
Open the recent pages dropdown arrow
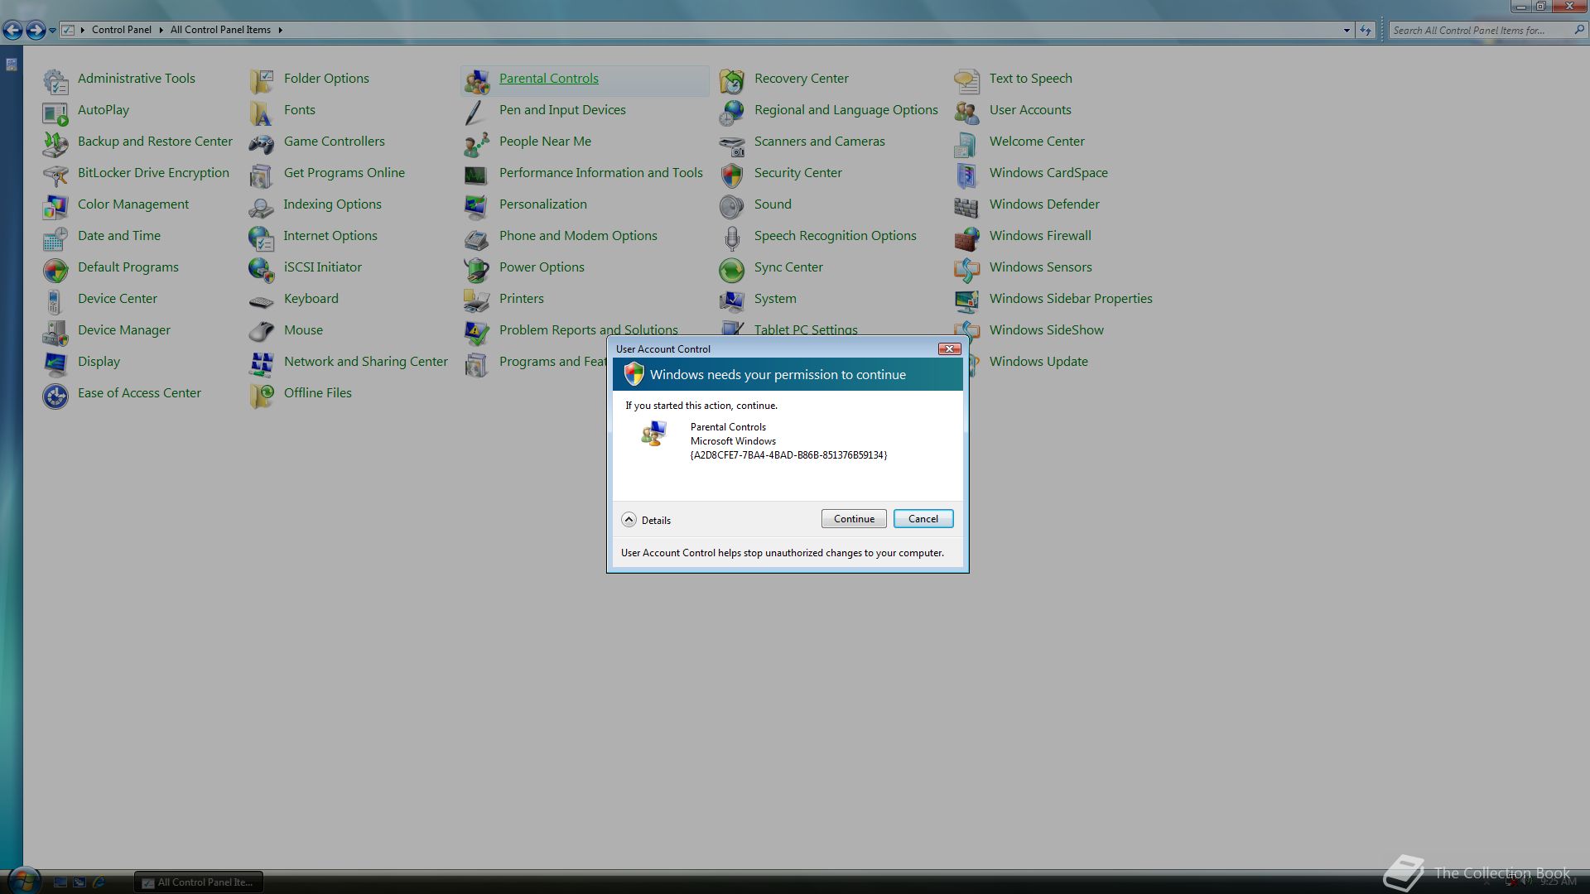tap(52, 31)
